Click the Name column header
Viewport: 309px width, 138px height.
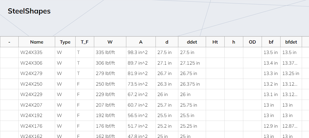tap(37, 42)
